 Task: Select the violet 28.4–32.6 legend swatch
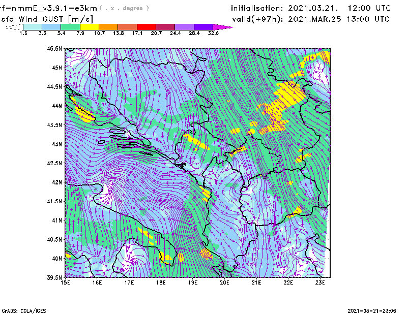pyautogui.click(x=203, y=27)
